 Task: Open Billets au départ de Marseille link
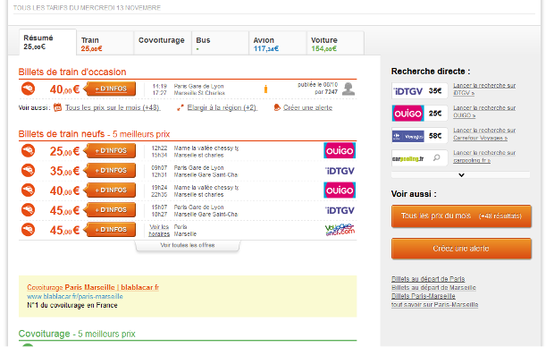(x=433, y=288)
